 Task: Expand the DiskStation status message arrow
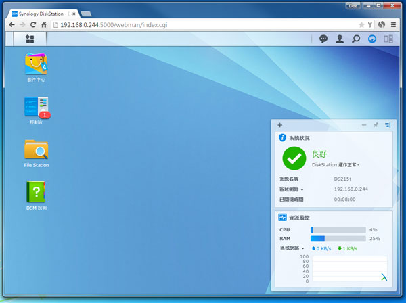pyautogui.click(x=358, y=165)
